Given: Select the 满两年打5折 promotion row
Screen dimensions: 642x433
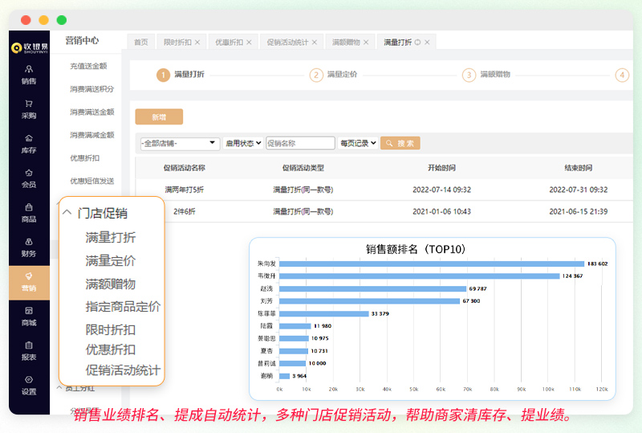Looking at the screenshot, I should tap(384, 190).
